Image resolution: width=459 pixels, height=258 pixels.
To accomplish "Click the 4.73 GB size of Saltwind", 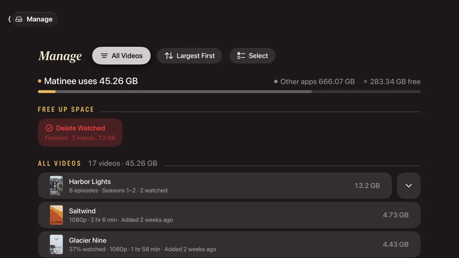I will pyautogui.click(x=396, y=215).
